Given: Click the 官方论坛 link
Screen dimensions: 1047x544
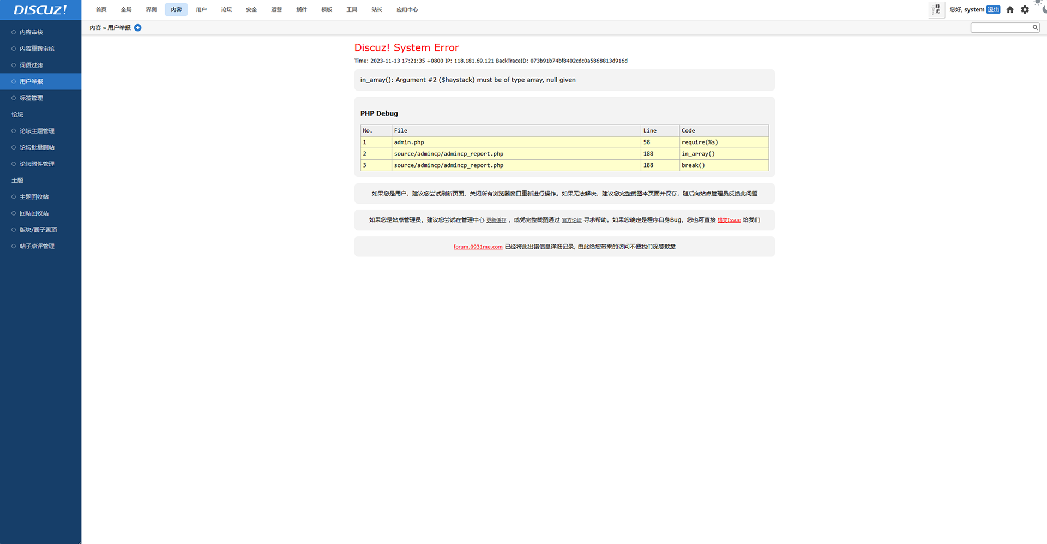Looking at the screenshot, I should pos(571,220).
